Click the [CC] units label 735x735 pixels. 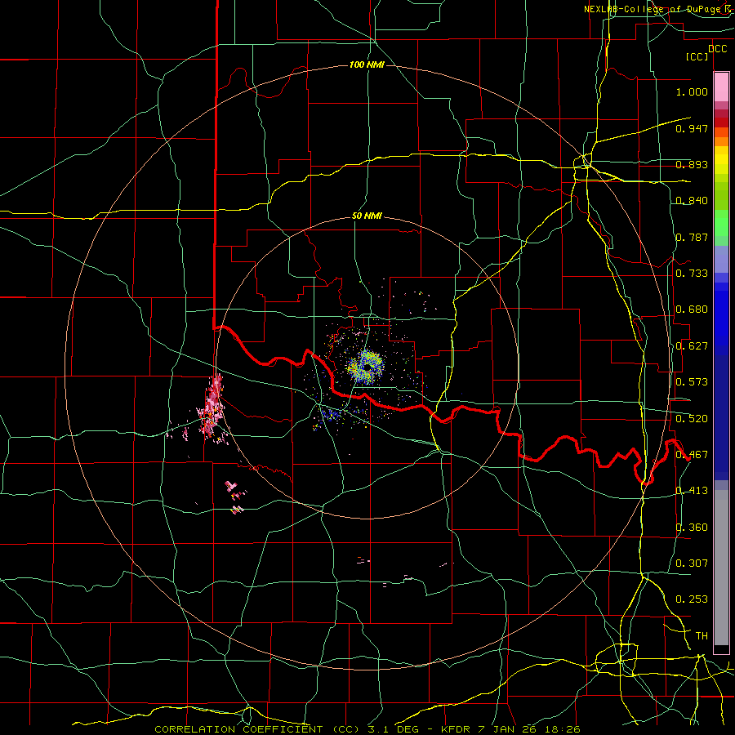click(x=697, y=56)
